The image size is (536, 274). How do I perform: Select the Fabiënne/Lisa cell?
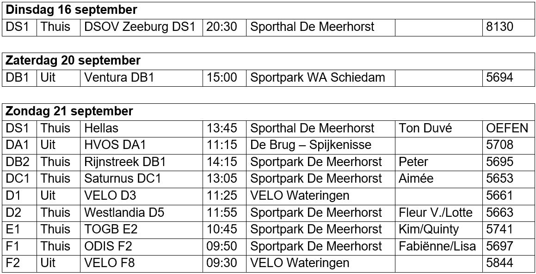(x=438, y=246)
